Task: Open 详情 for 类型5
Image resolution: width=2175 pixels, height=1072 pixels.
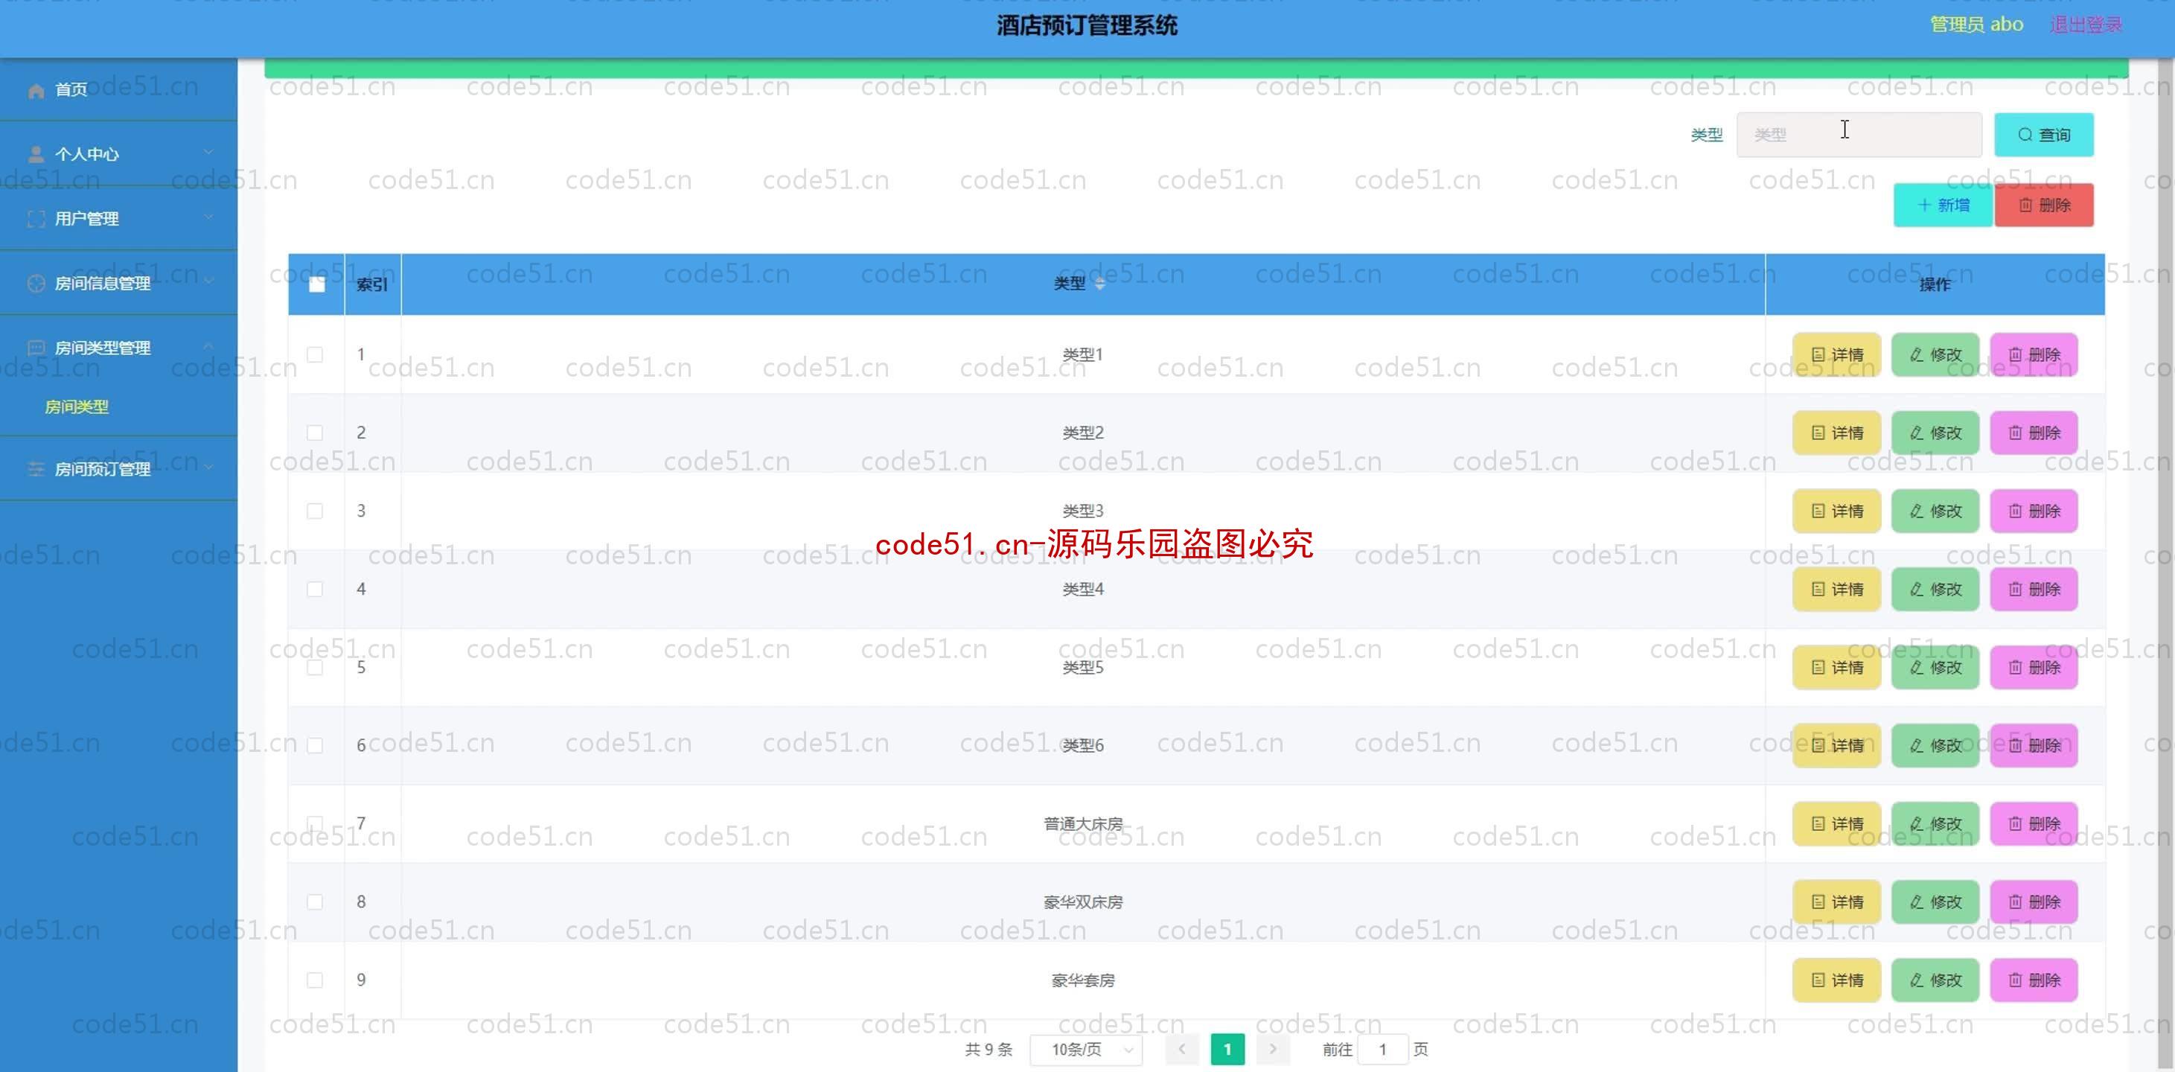Action: pyautogui.click(x=1836, y=667)
